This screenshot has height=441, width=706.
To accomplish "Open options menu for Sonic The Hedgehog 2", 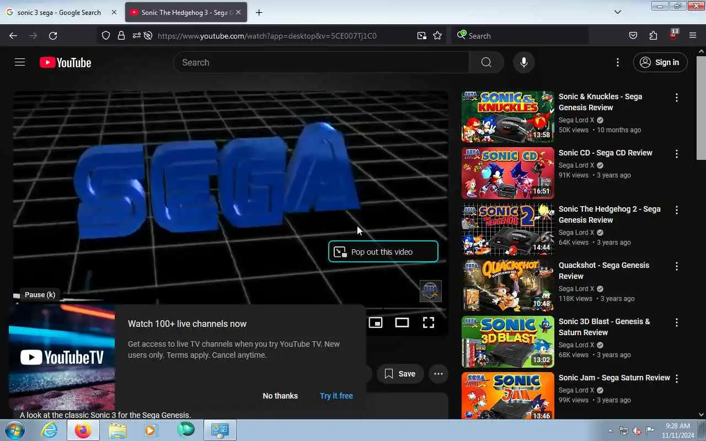I will [x=677, y=210].
